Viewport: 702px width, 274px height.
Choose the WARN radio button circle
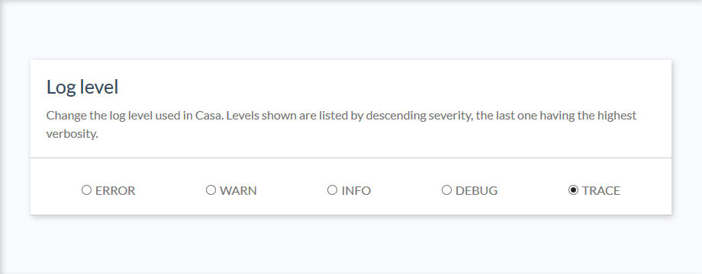(211, 190)
